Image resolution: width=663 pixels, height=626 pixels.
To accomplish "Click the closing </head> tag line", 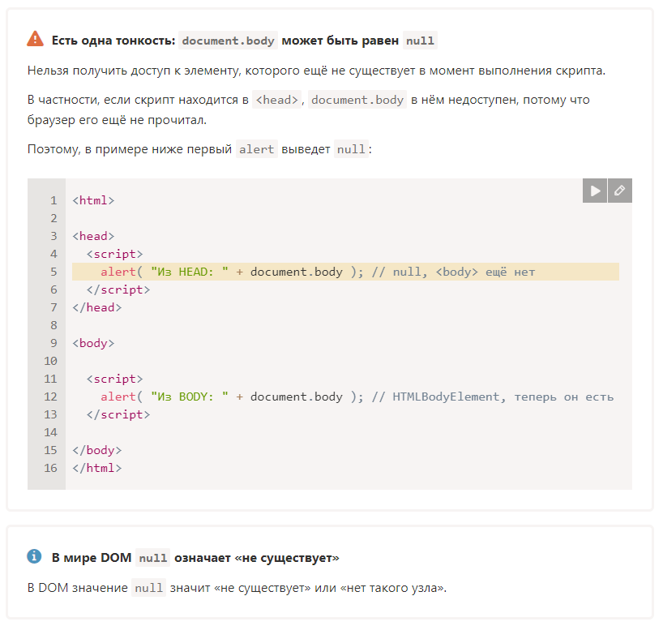I will [x=96, y=307].
